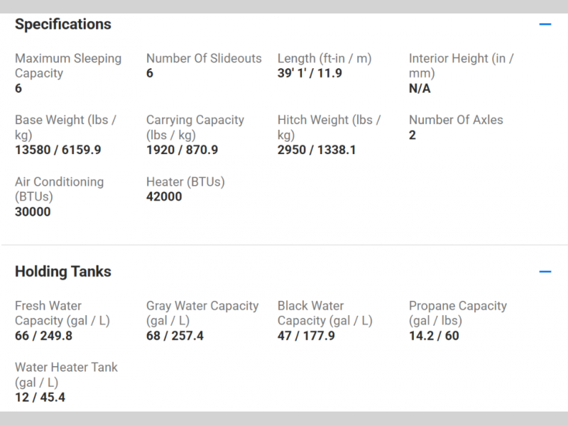Click the gray water value 68 / 257.4
The height and width of the screenshot is (425, 568).
[x=175, y=336]
